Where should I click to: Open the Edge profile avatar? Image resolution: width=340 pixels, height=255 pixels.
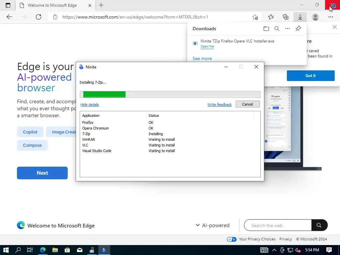[315, 17]
